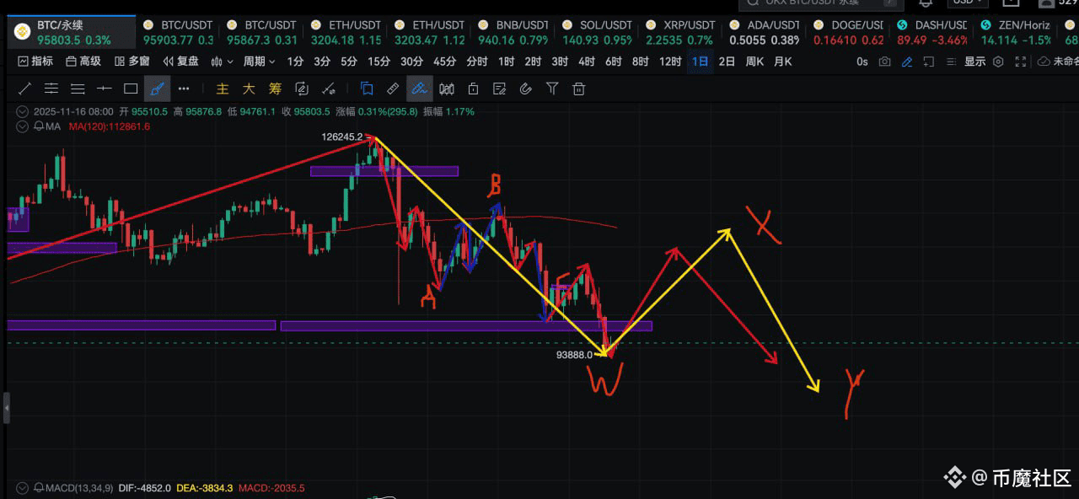This screenshot has width=1079, height=499.
Task: Open the ZEN/Horizen ticker tab
Action: (1017, 33)
